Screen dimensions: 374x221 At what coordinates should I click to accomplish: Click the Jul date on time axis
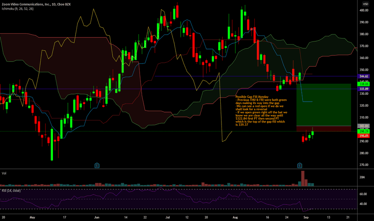[168, 217]
